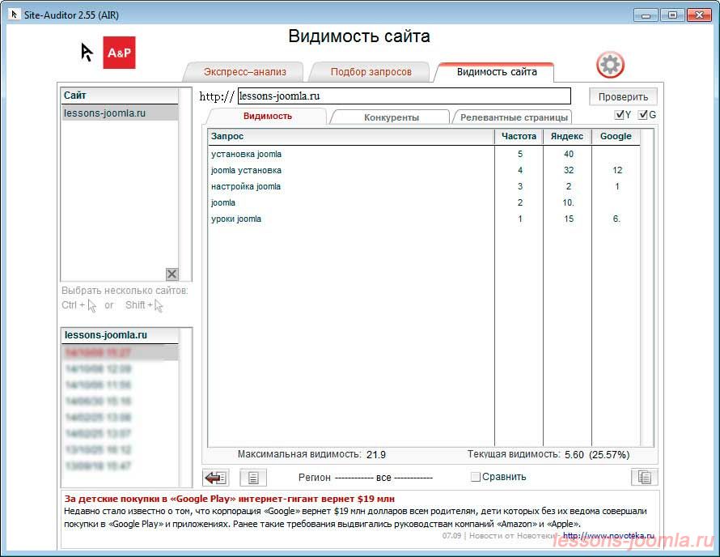Delete site with the X icon

[x=172, y=274]
